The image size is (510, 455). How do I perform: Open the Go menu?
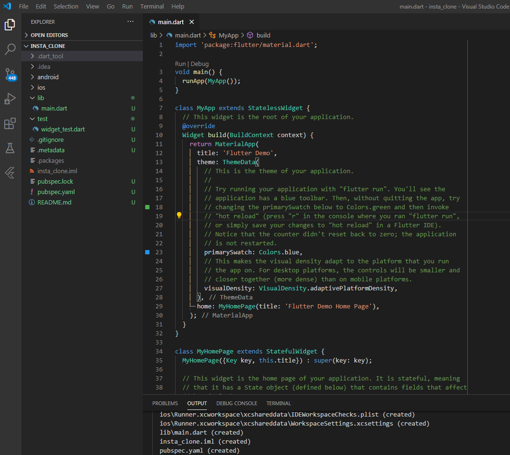tap(111, 6)
